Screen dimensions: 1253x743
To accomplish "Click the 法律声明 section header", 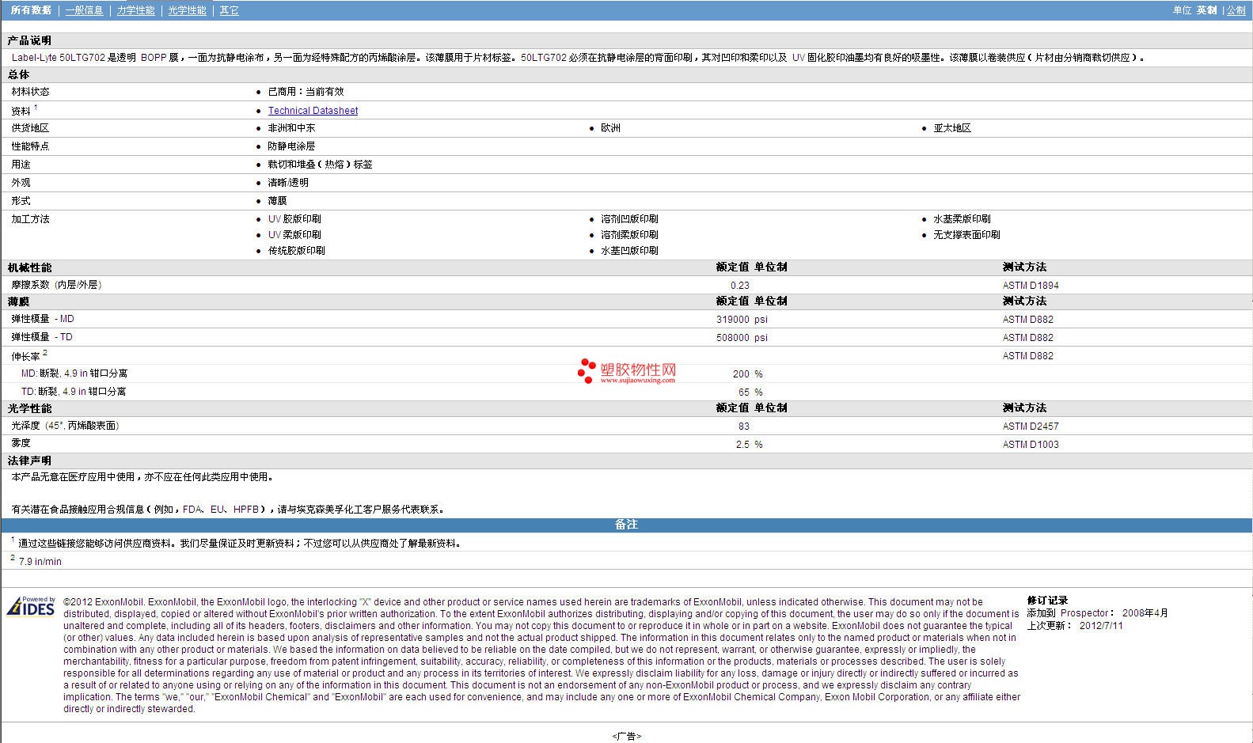I will point(29,461).
